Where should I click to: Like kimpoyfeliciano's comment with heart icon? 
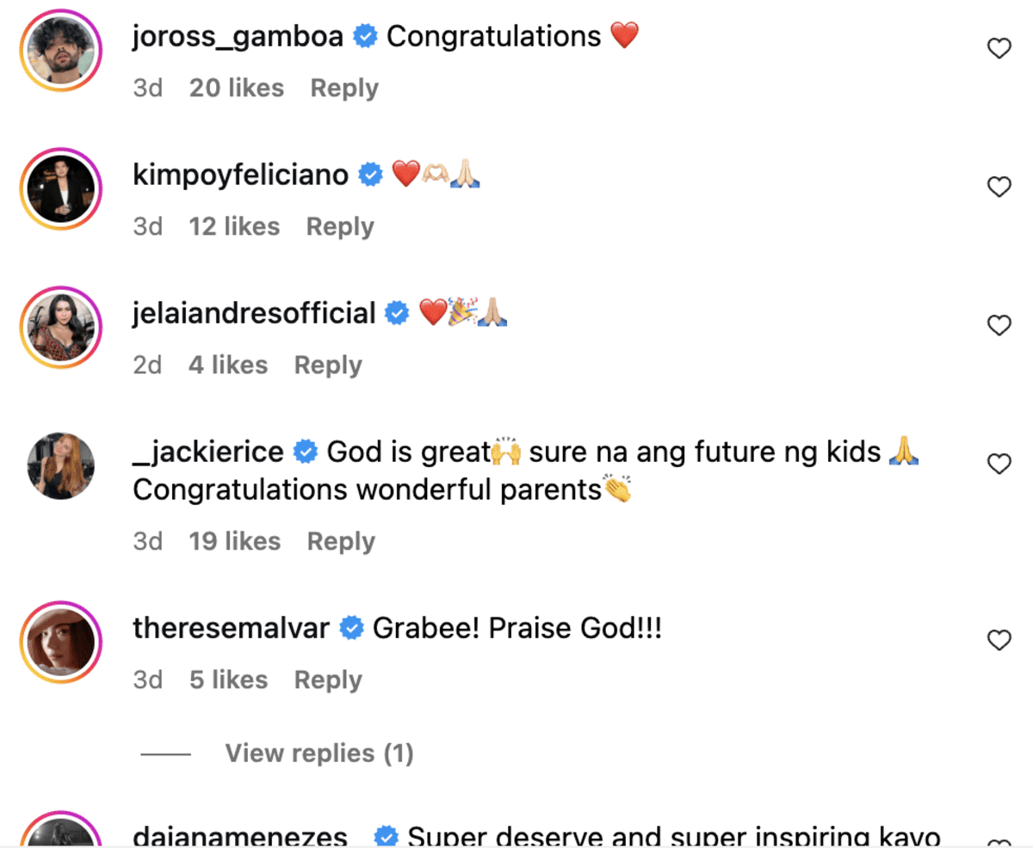click(999, 187)
